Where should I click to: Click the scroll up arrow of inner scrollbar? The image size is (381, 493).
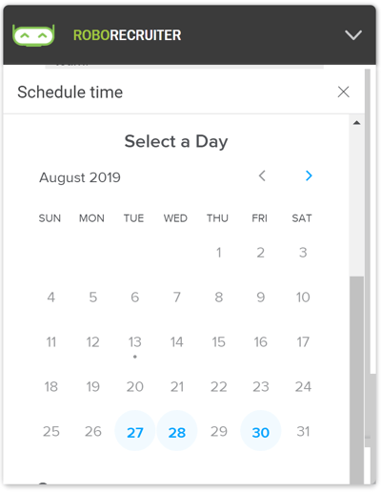tap(356, 123)
